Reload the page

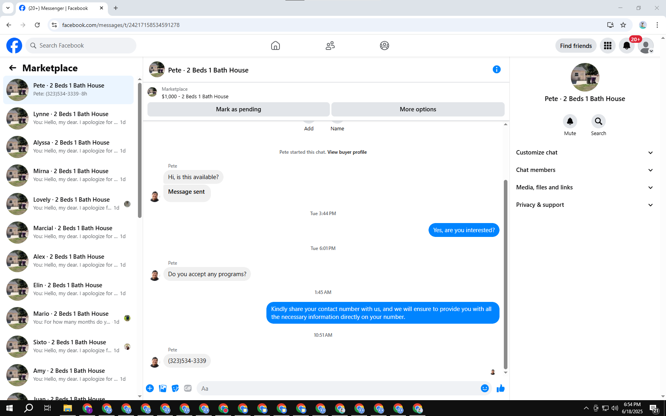pos(37,25)
